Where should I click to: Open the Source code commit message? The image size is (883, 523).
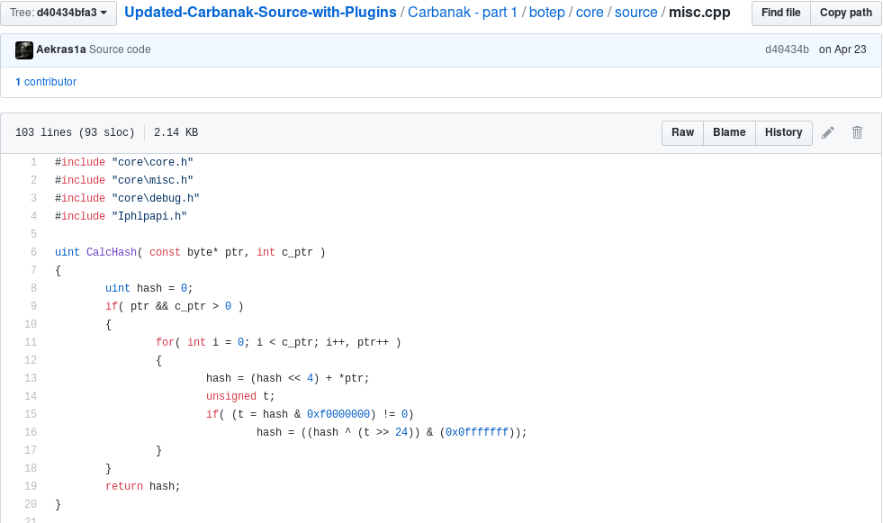pos(120,50)
